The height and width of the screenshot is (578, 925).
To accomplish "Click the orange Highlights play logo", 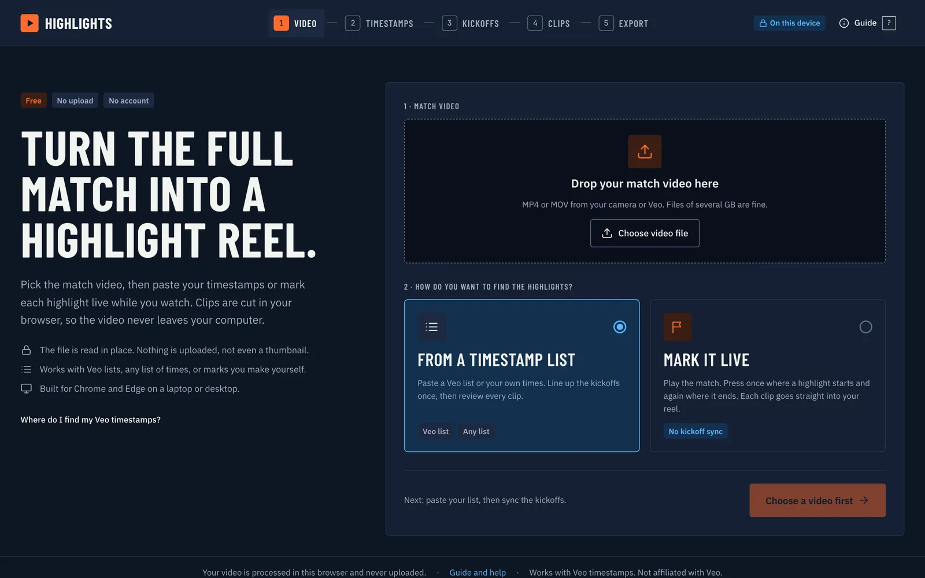I will [29, 23].
